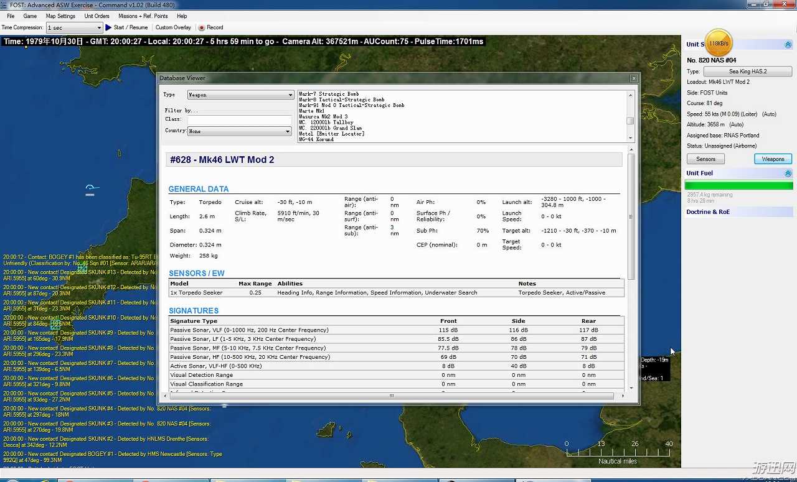Click the Visual Detection Range row

397,375
